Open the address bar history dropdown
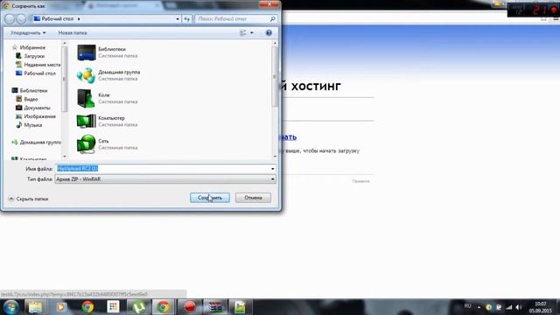560x315 pixels. pyautogui.click(x=178, y=19)
